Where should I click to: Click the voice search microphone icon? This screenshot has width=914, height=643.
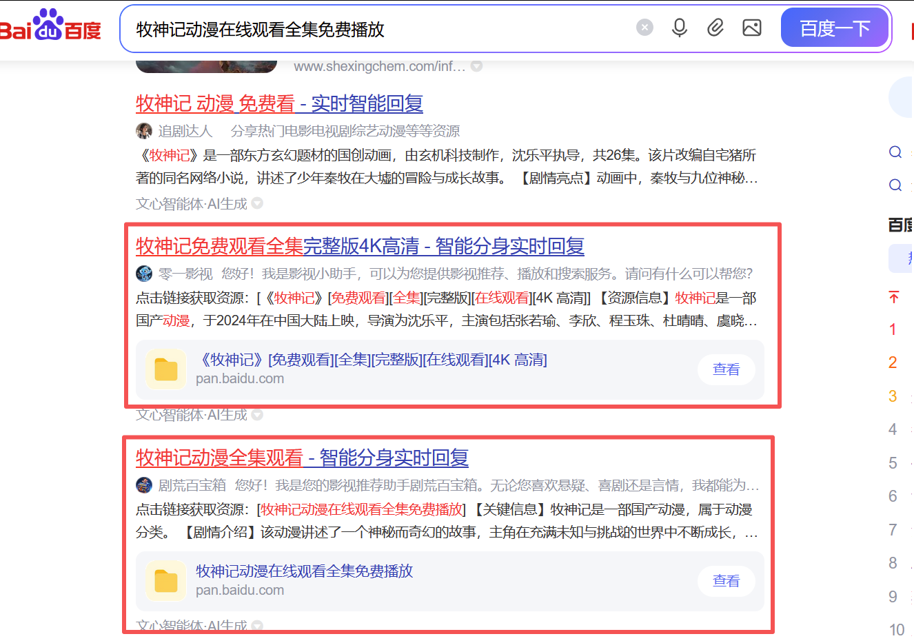[679, 27]
